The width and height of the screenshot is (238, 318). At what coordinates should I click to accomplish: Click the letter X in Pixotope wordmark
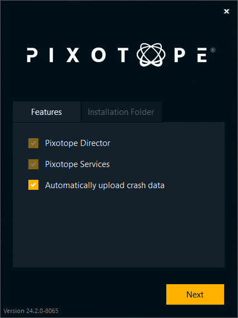pyautogui.click(x=73, y=55)
